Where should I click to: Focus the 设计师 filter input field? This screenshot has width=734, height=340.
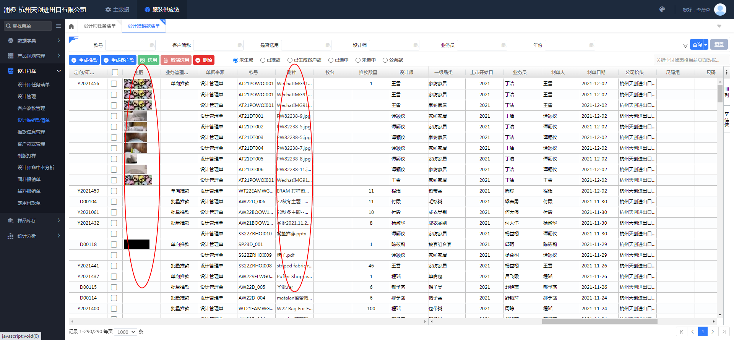(394, 45)
